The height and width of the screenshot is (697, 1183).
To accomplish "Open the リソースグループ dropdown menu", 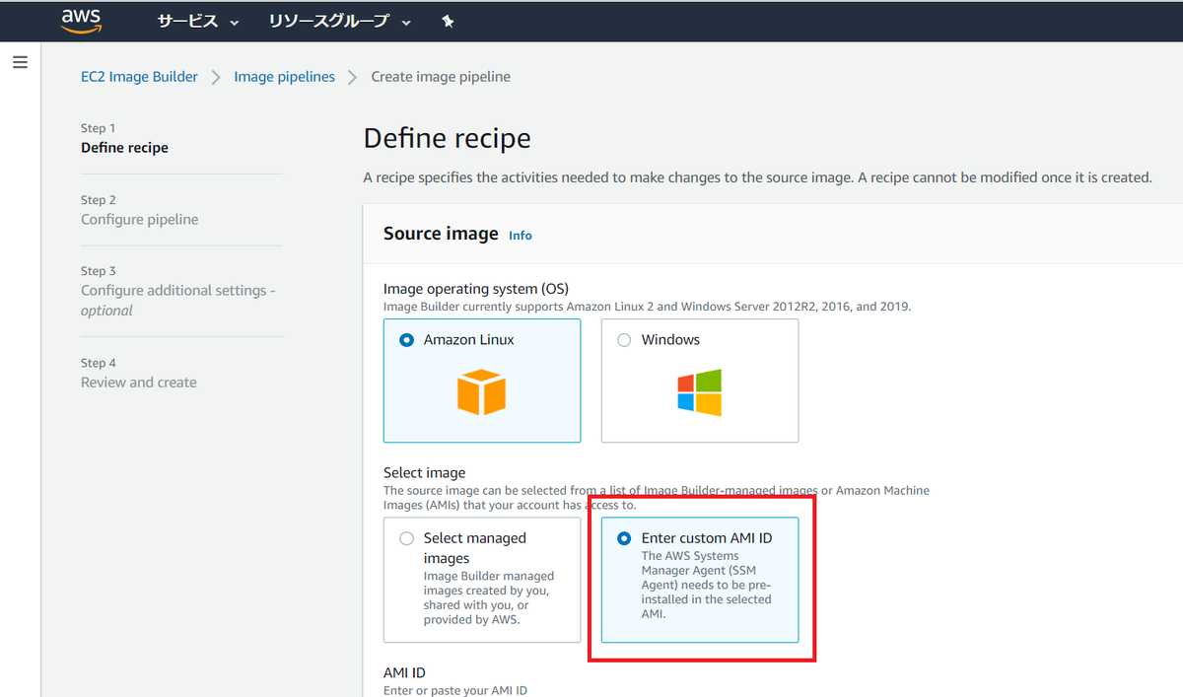I will [x=340, y=21].
